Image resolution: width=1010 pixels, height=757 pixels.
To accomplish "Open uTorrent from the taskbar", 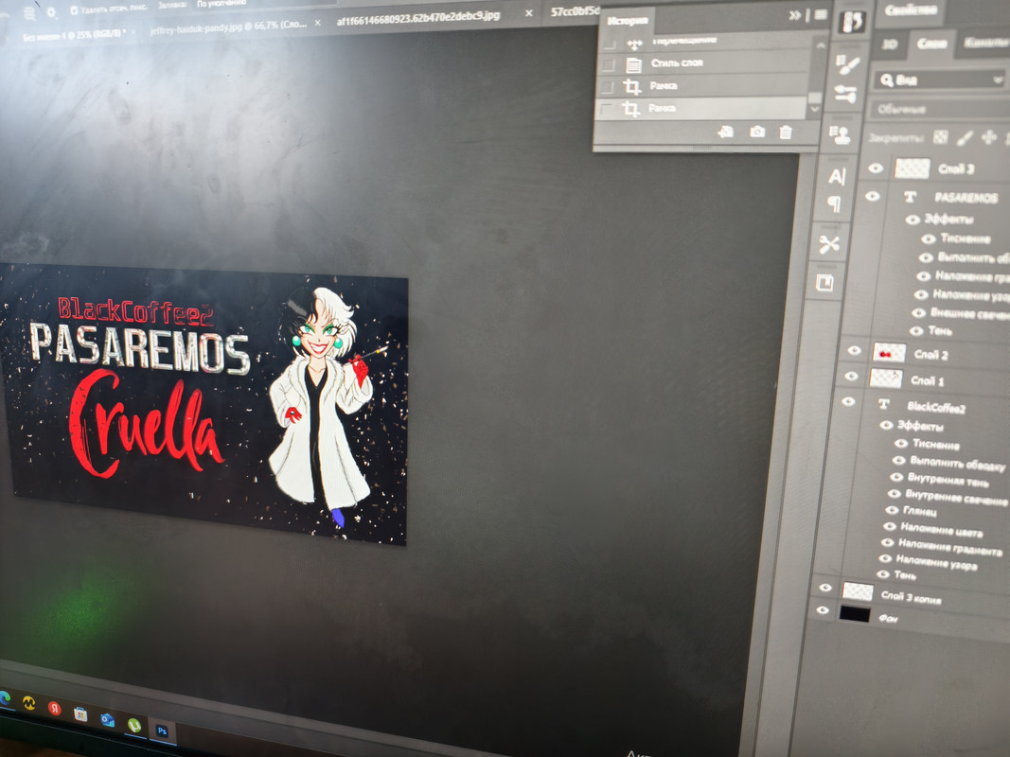I will click(x=134, y=726).
